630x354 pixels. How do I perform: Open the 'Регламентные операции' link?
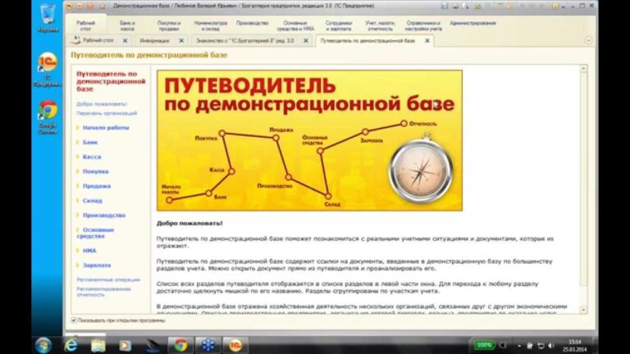tap(107, 279)
